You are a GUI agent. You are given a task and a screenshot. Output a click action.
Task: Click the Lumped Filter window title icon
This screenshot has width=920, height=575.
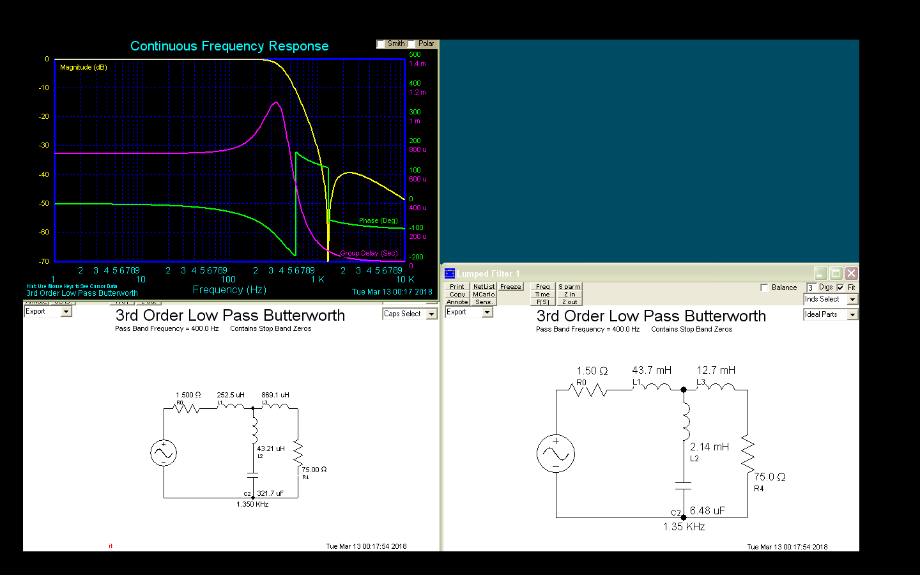point(450,273)
